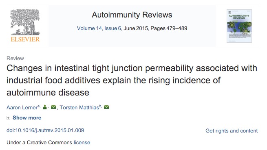
Task: Click the article title about intestinal tight junction
Action: point(132,80)
